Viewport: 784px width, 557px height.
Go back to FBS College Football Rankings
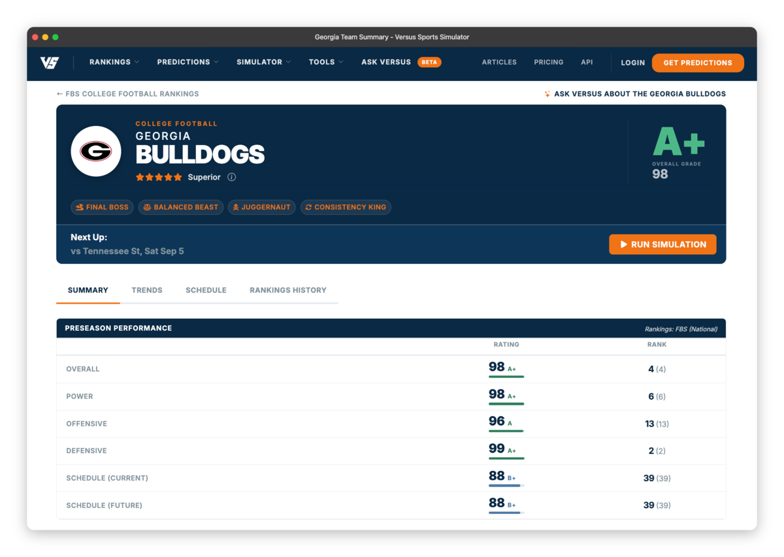point(128,94)
